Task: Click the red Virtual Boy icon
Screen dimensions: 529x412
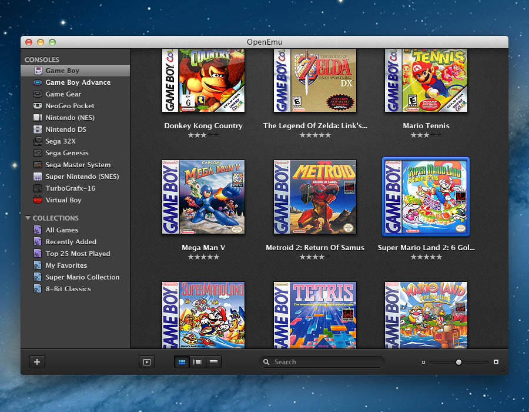Action: point(38,200)
